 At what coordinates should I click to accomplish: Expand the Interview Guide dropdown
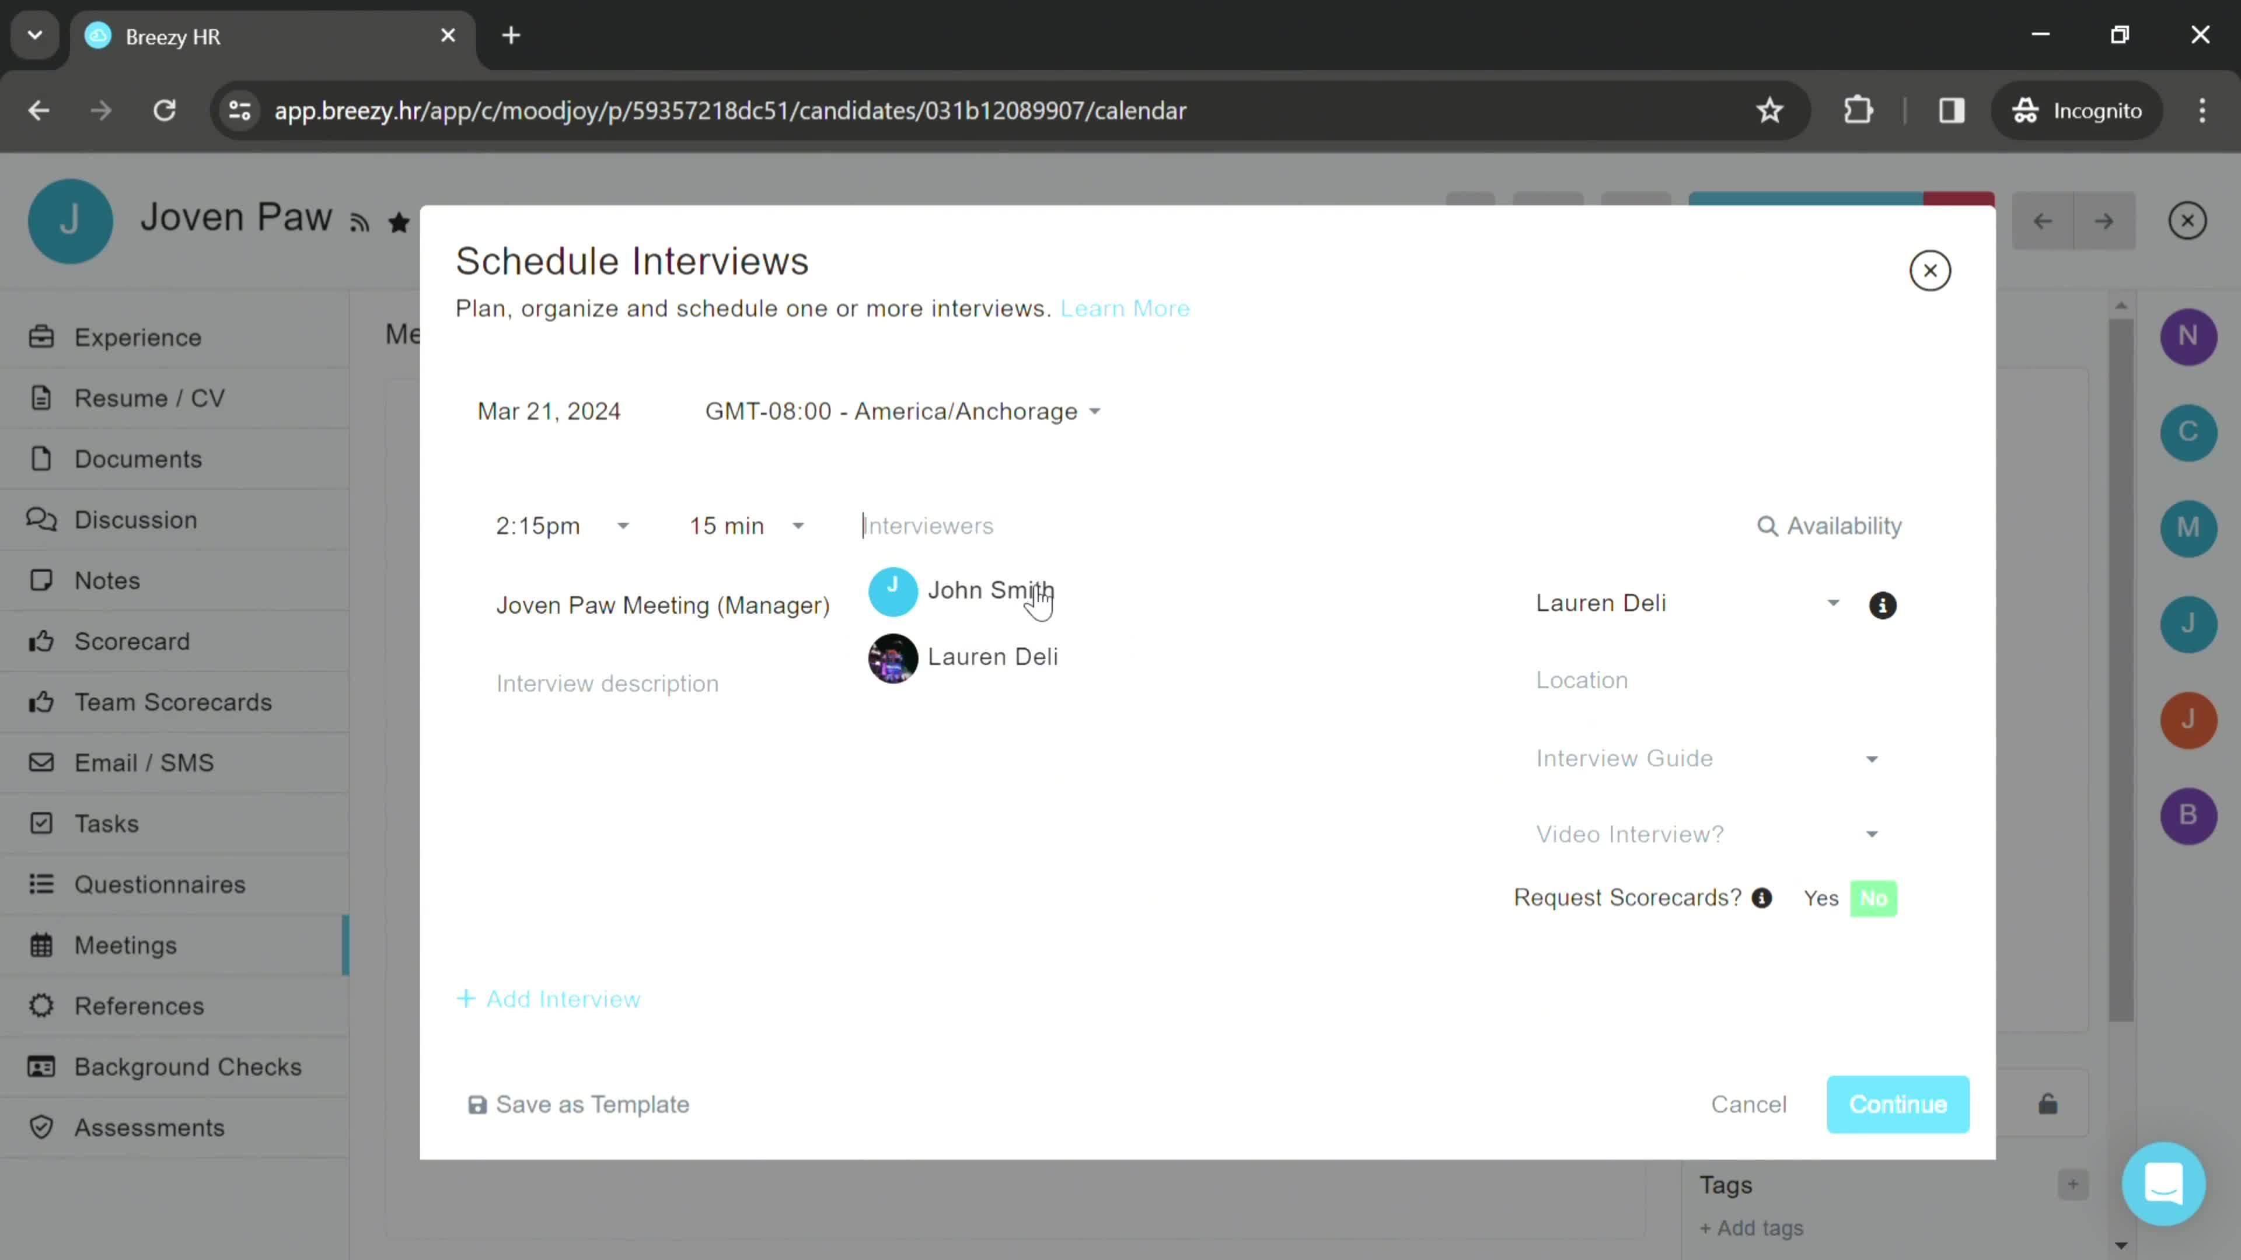pyautogui.click(x=1708, y=757)
